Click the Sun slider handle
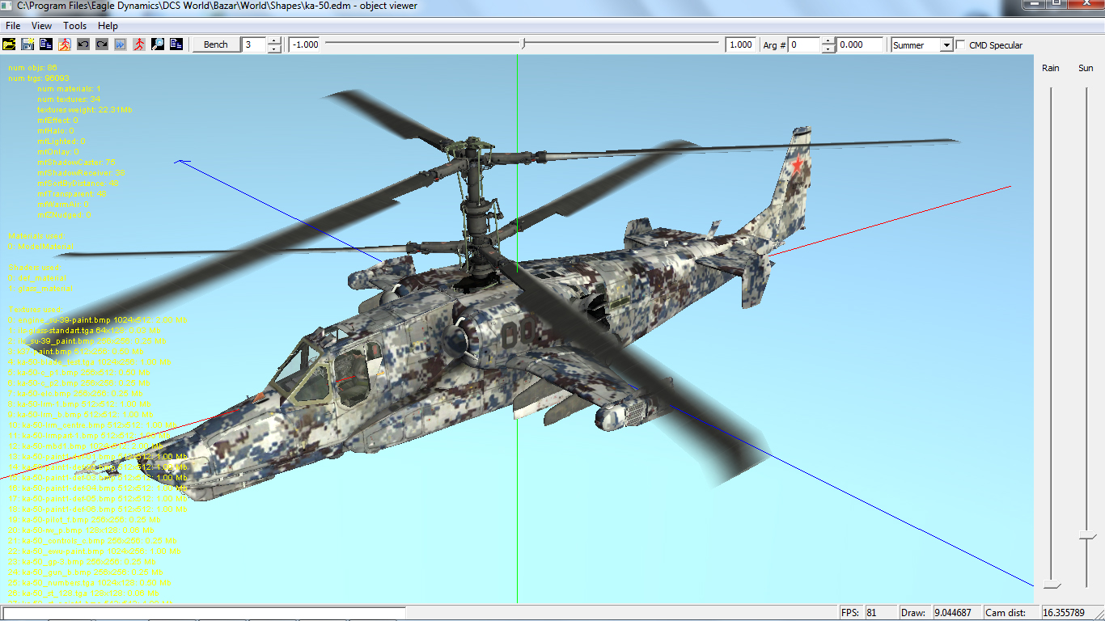 (x=1087, y=536)
